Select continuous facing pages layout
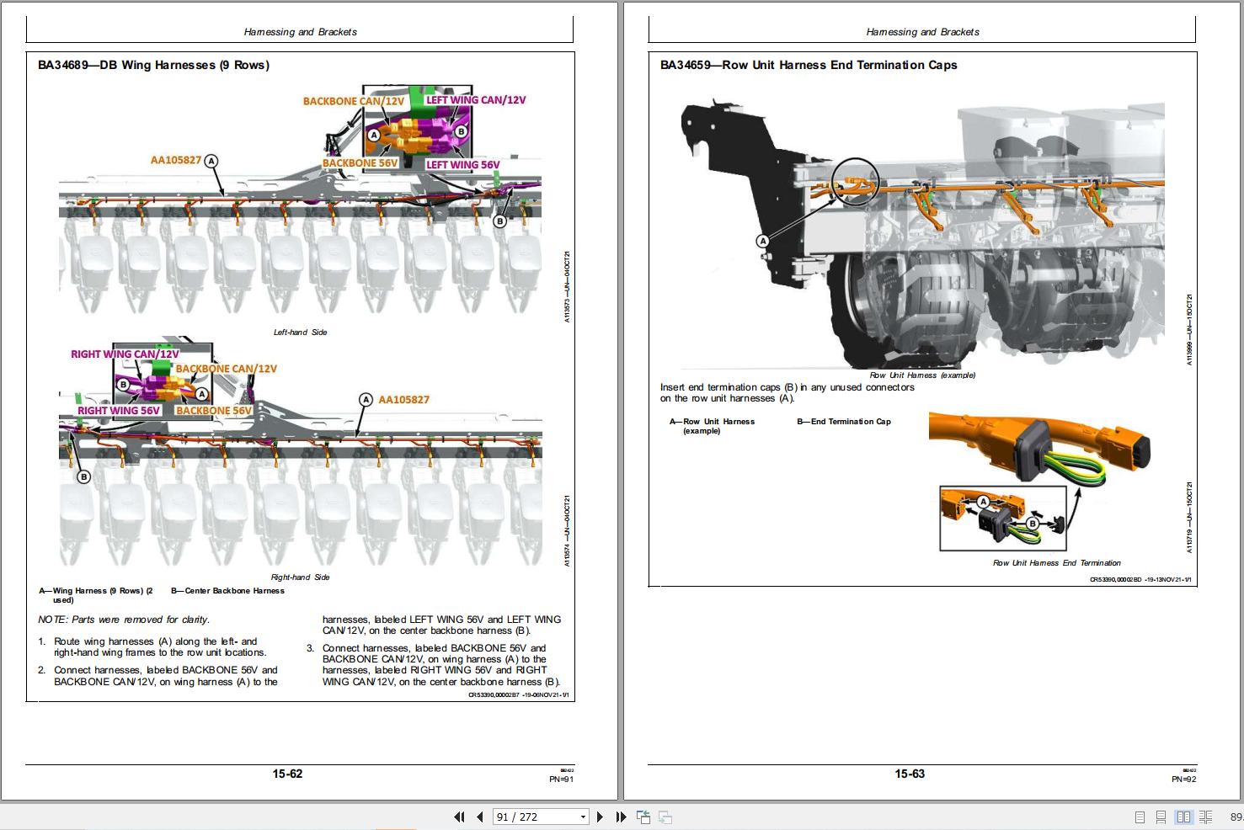This screenshot has height=830, width=1244. [x=1205, y=817]
